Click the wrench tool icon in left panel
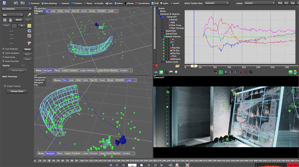This screenshot has width=299, height=167. pos(29,43)
